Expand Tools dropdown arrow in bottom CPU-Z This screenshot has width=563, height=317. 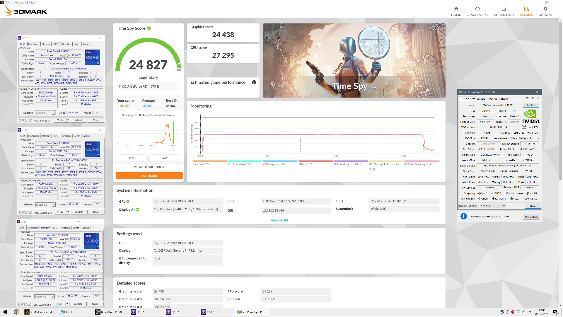pyautogui.click(x=67, y=304)
